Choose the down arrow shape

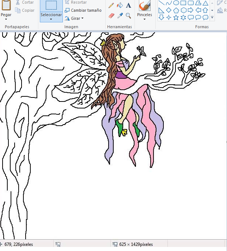pos(162,17)
